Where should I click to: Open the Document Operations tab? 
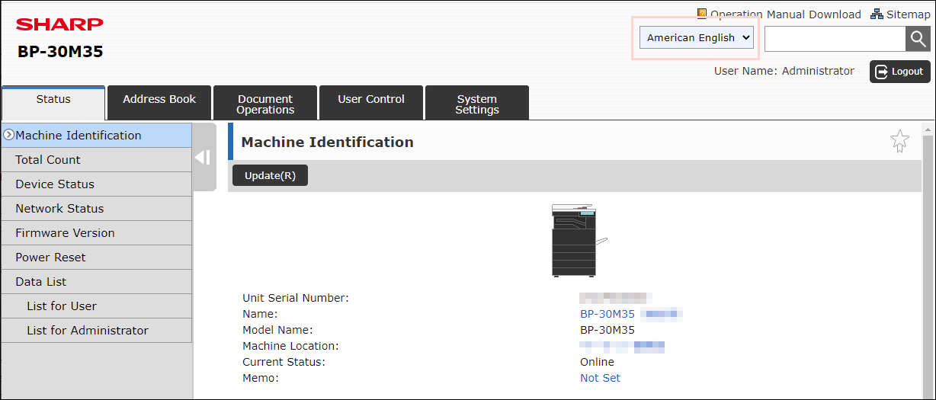click(265, 104)
